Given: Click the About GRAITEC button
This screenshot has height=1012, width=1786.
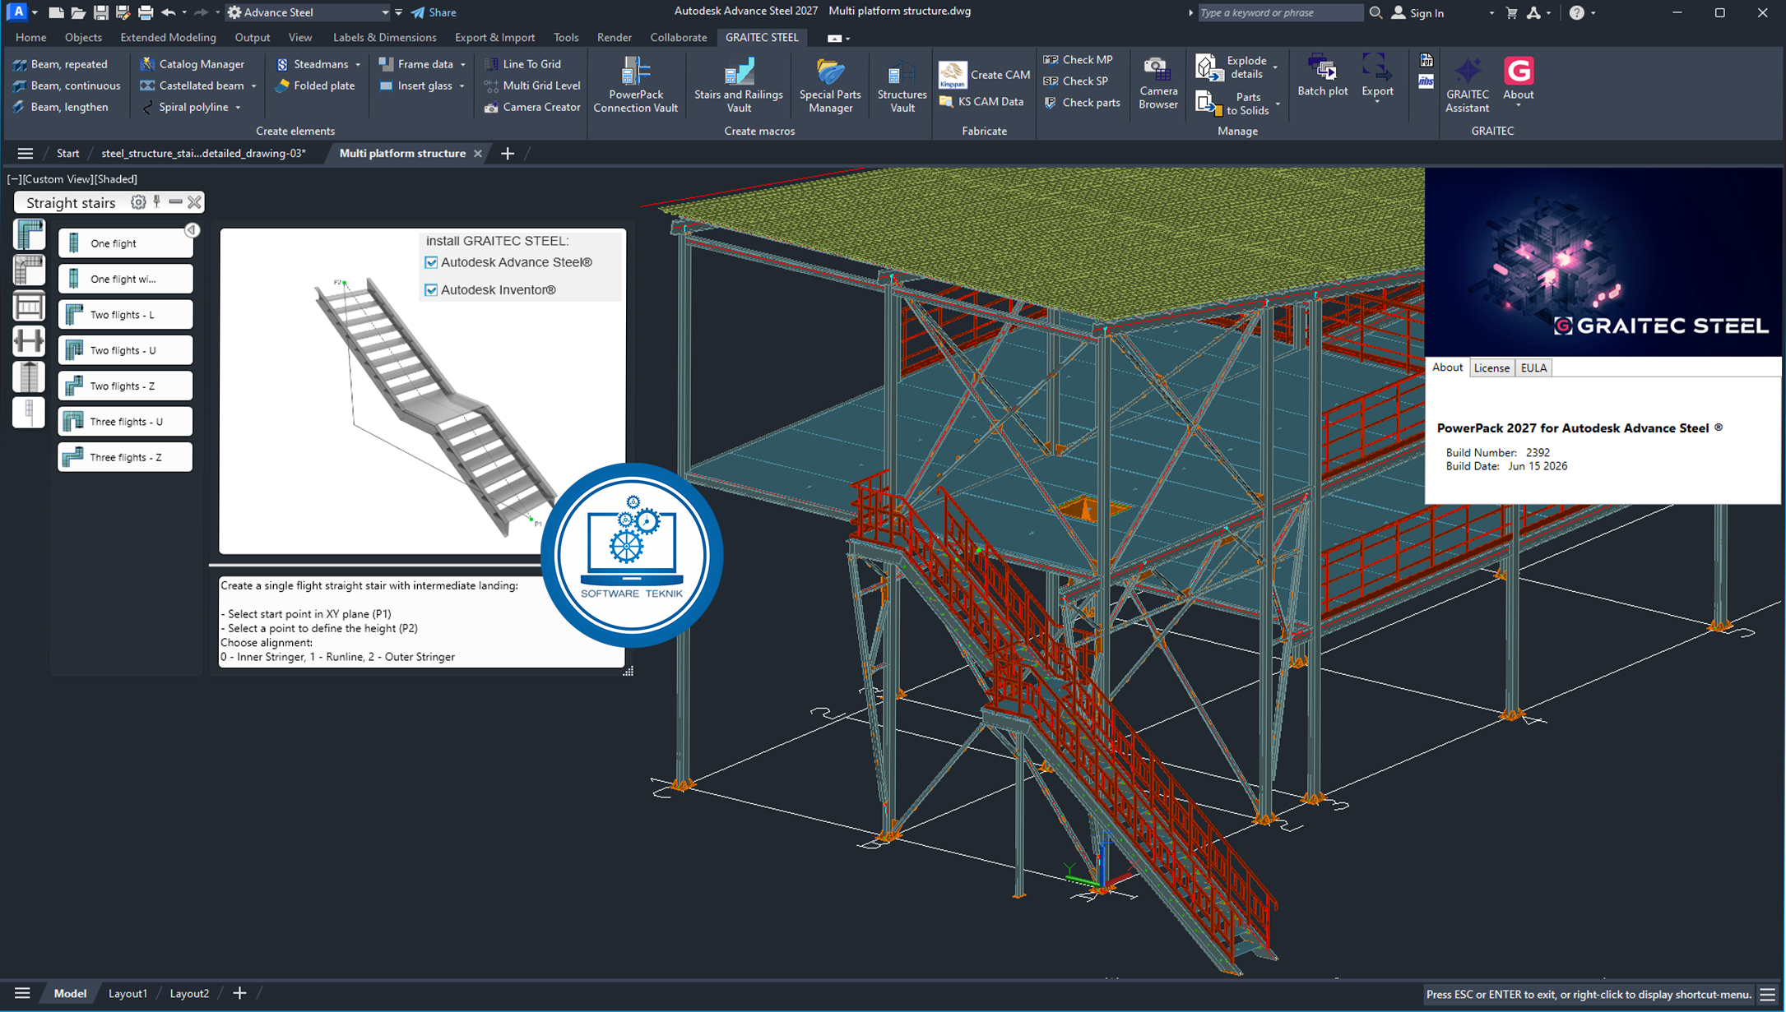Looking at the screenshot, I should coord(1518,80).
